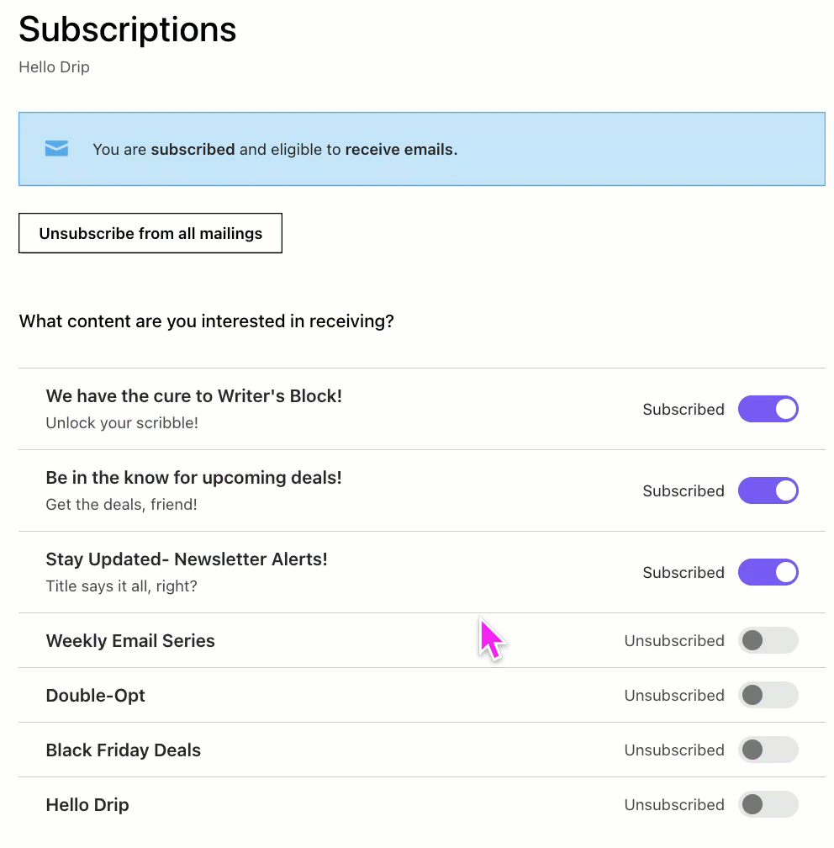Click the Writer's Block campaign title

[x=194, y=395]
